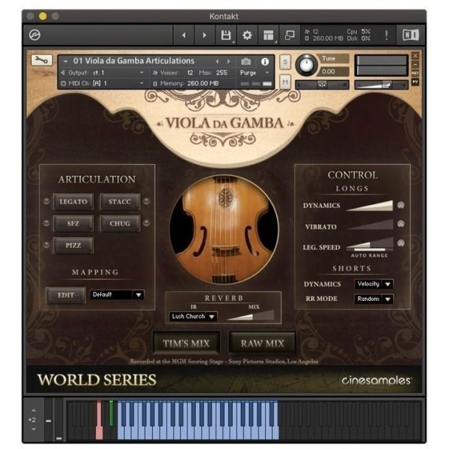This screenshot has width=449, height=449.
Task: Select the STACC articulation
Action: [x=120, y=201]
